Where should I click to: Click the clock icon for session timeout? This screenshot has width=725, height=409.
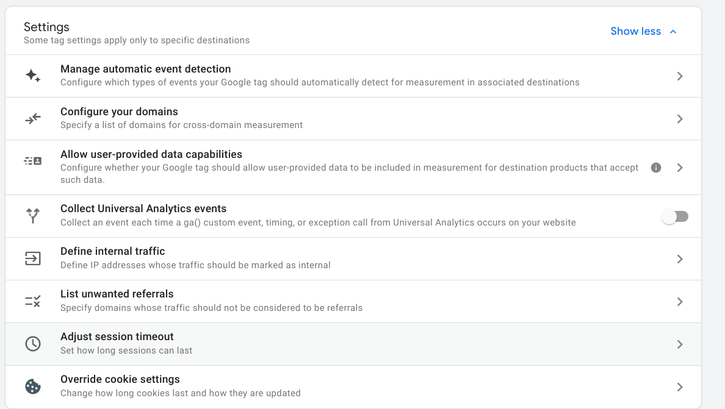click(33, 344)
